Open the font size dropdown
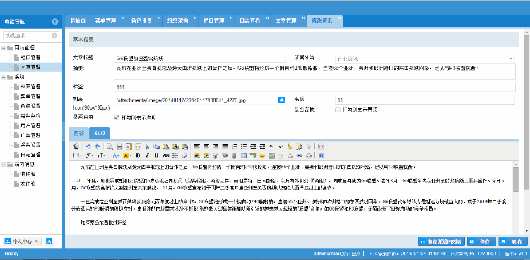Viewport: 530px width, 260px height. [x=101, y=155]
